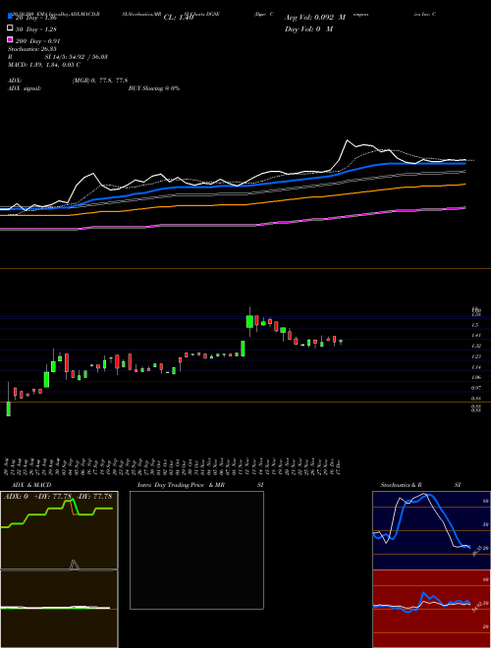
Task: Click the 'Stochastics & R' panel title
Action: [402, 485]
